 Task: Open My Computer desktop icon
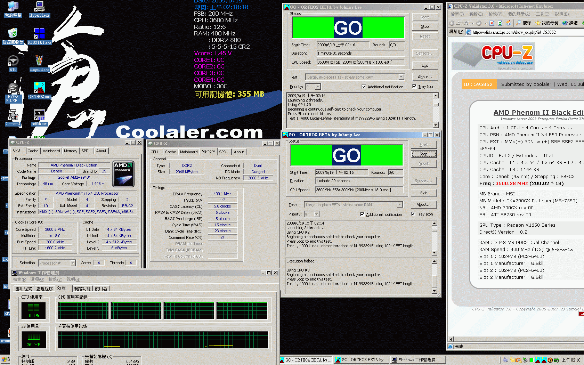pyautogui.click(x=13, y=9)
